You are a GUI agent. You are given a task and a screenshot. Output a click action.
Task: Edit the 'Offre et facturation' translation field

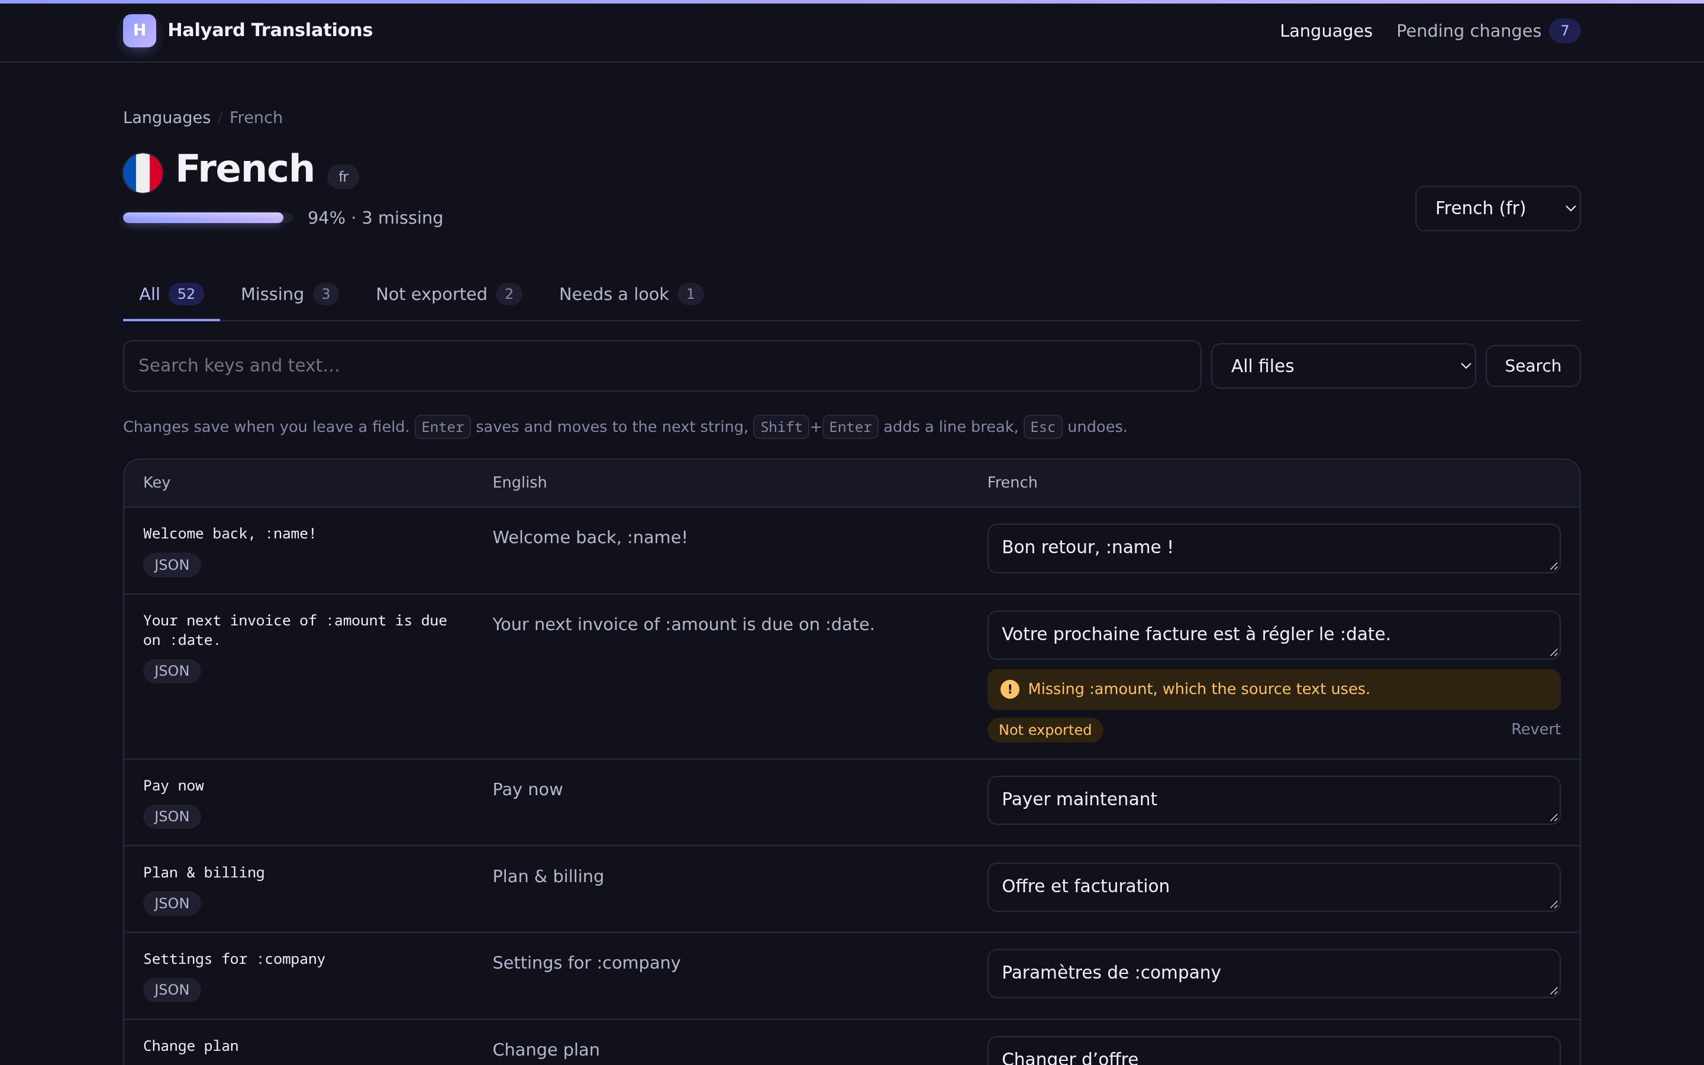(1274, 887)
